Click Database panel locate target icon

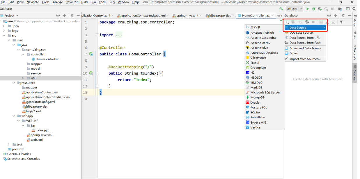pyautogui.click(x=329, y=15)
